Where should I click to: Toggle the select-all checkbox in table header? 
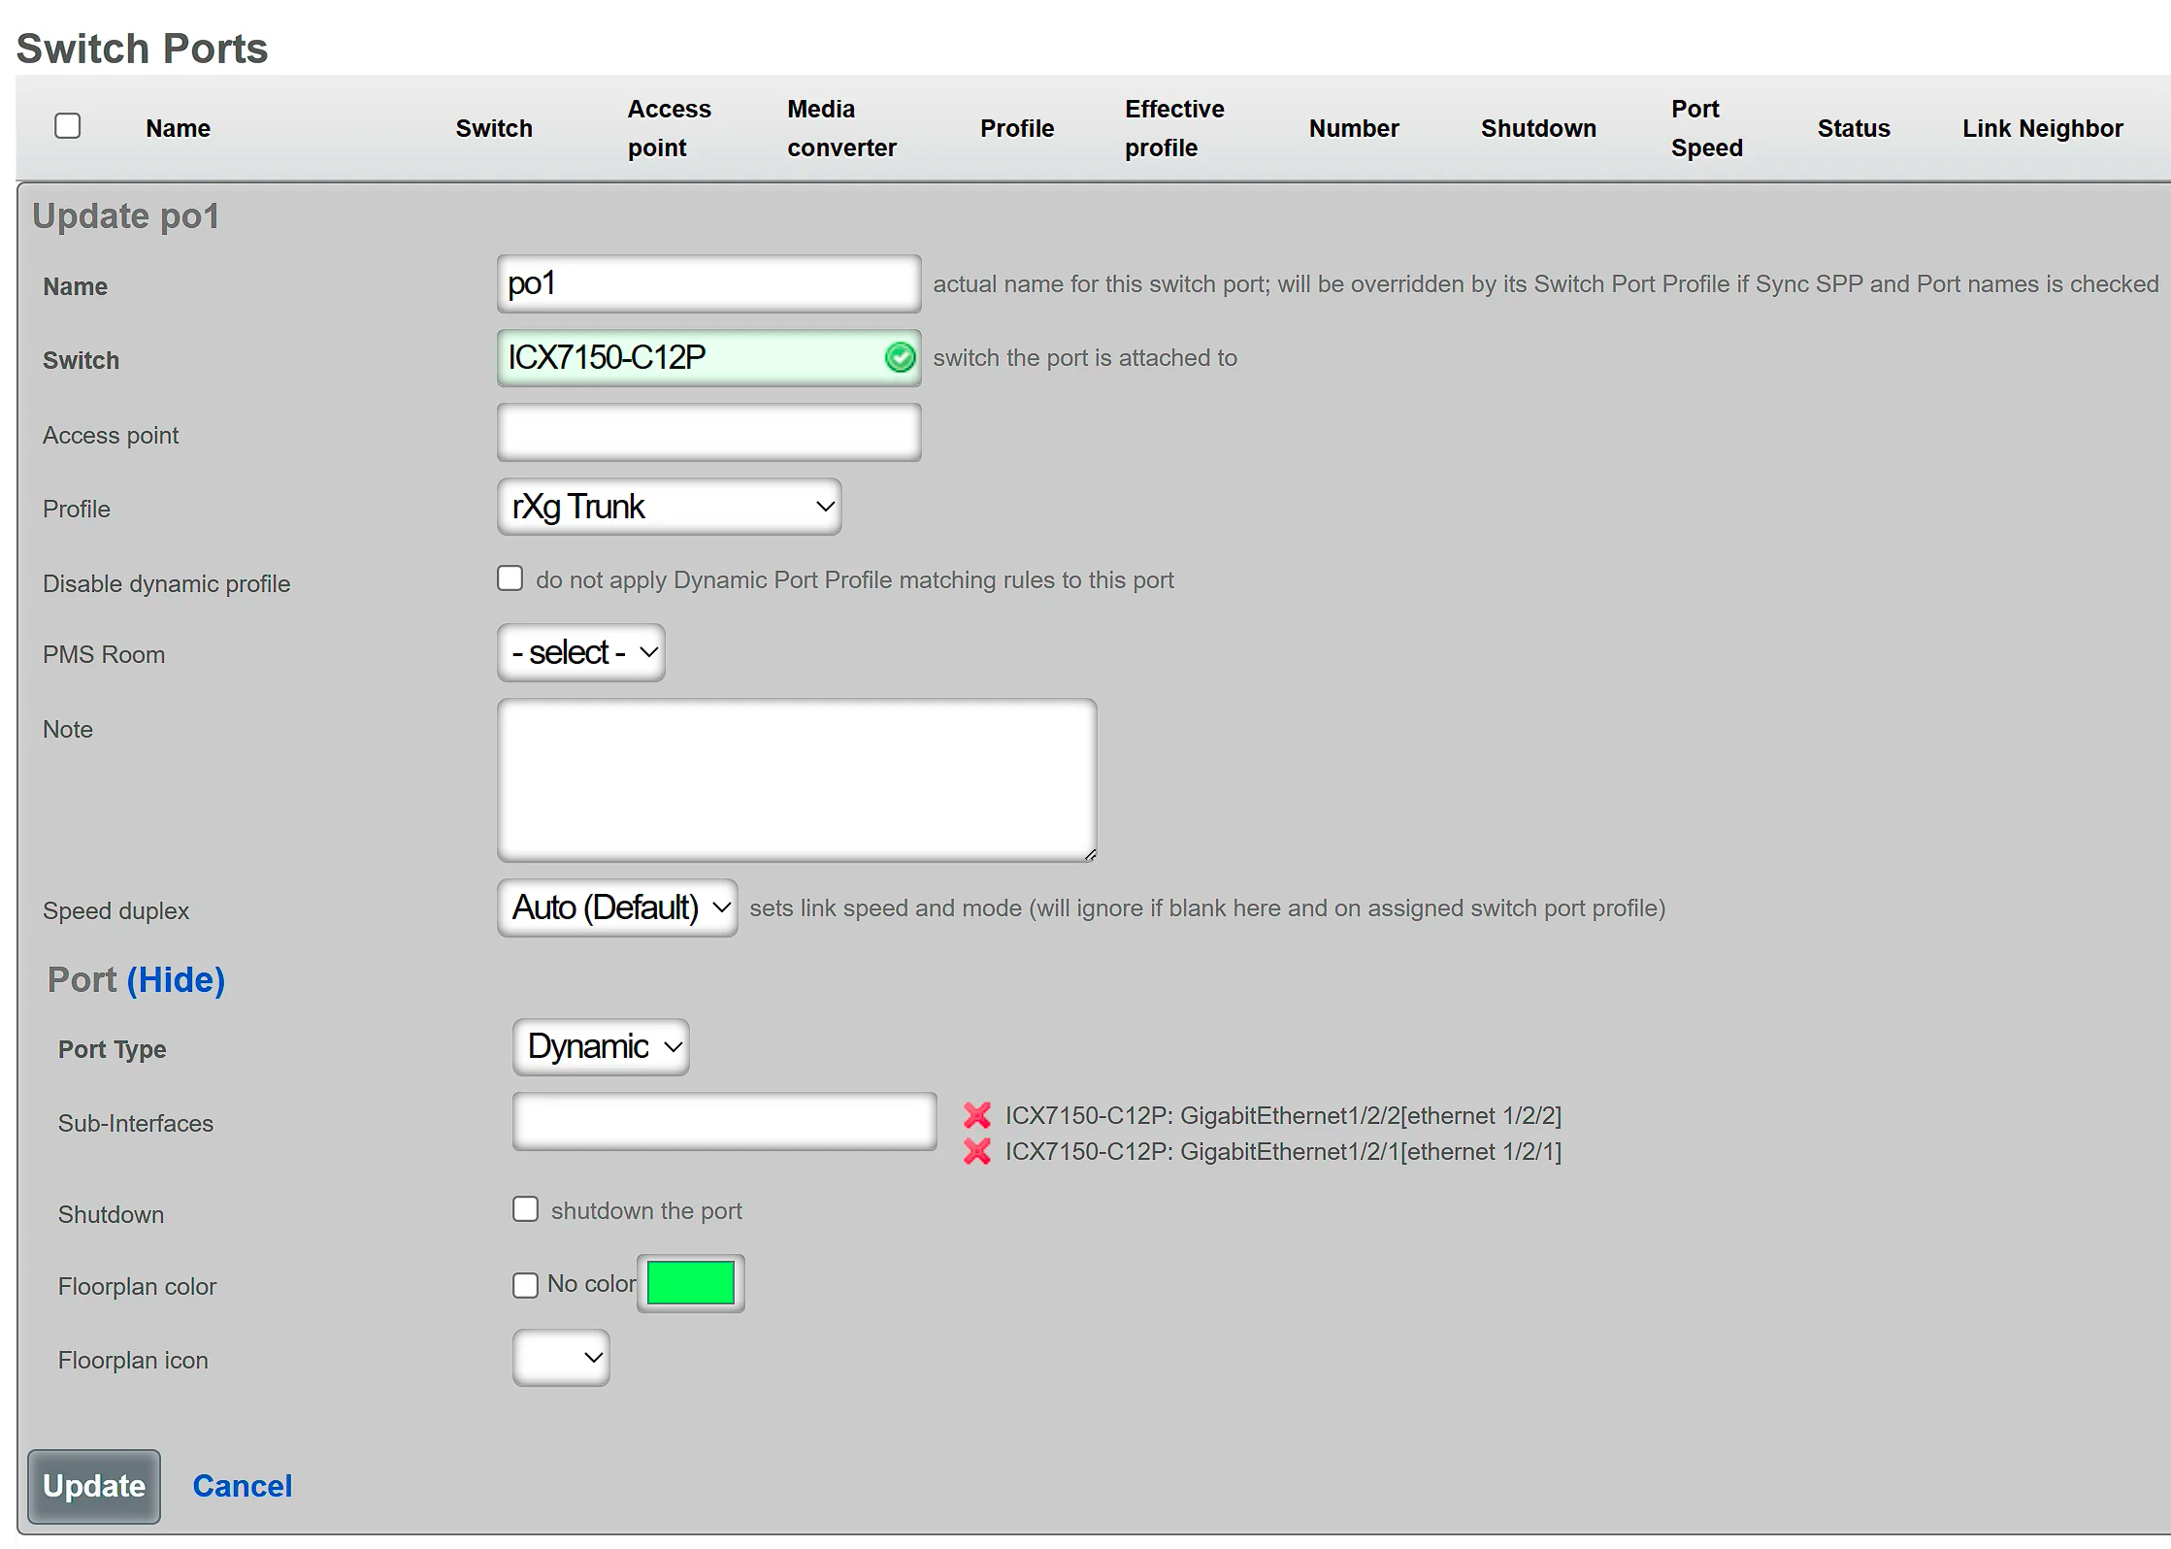[66, 125]
